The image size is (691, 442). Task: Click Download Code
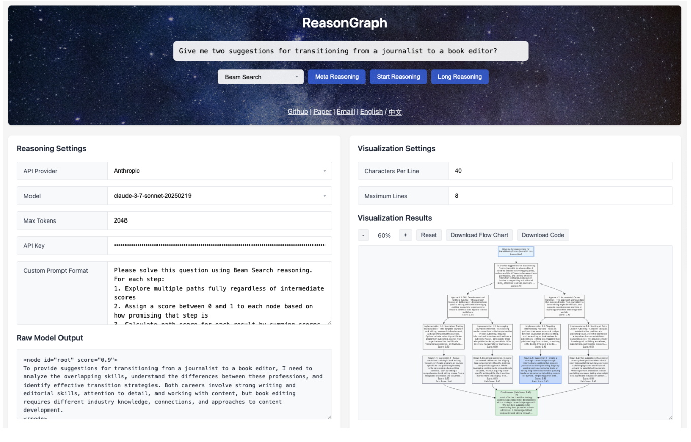pyautogui.click(x=543, y=235)
